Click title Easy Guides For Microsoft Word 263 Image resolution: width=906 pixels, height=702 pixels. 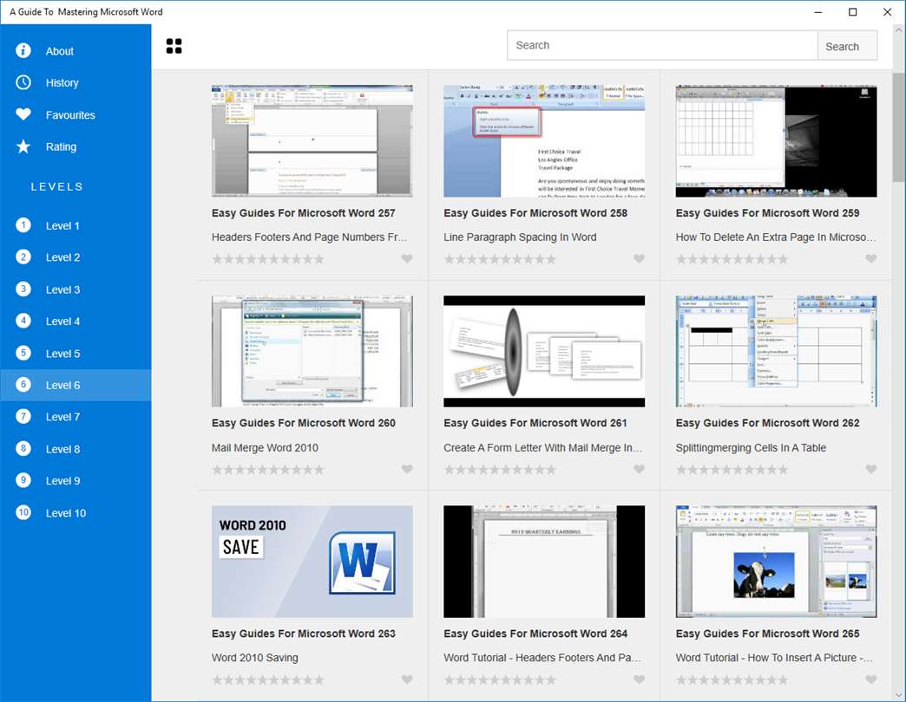(x=304, y=634)
